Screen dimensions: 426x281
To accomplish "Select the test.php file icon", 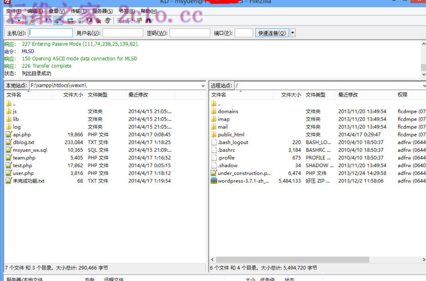I will point(9,166).
